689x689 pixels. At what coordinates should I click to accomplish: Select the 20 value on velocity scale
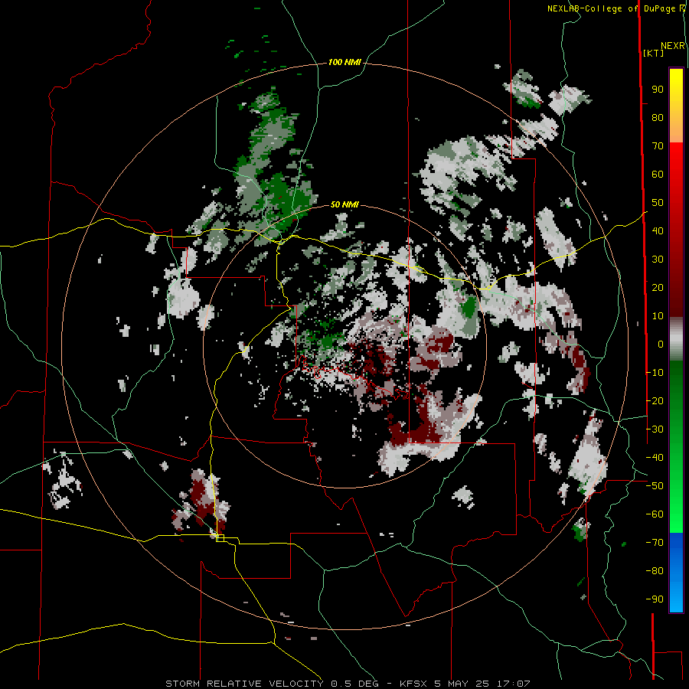coord(658,288)
